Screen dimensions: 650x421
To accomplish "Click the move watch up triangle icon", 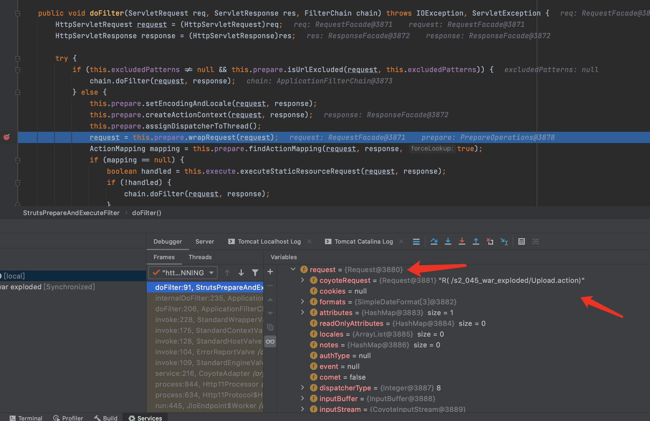I will point(270,300).
